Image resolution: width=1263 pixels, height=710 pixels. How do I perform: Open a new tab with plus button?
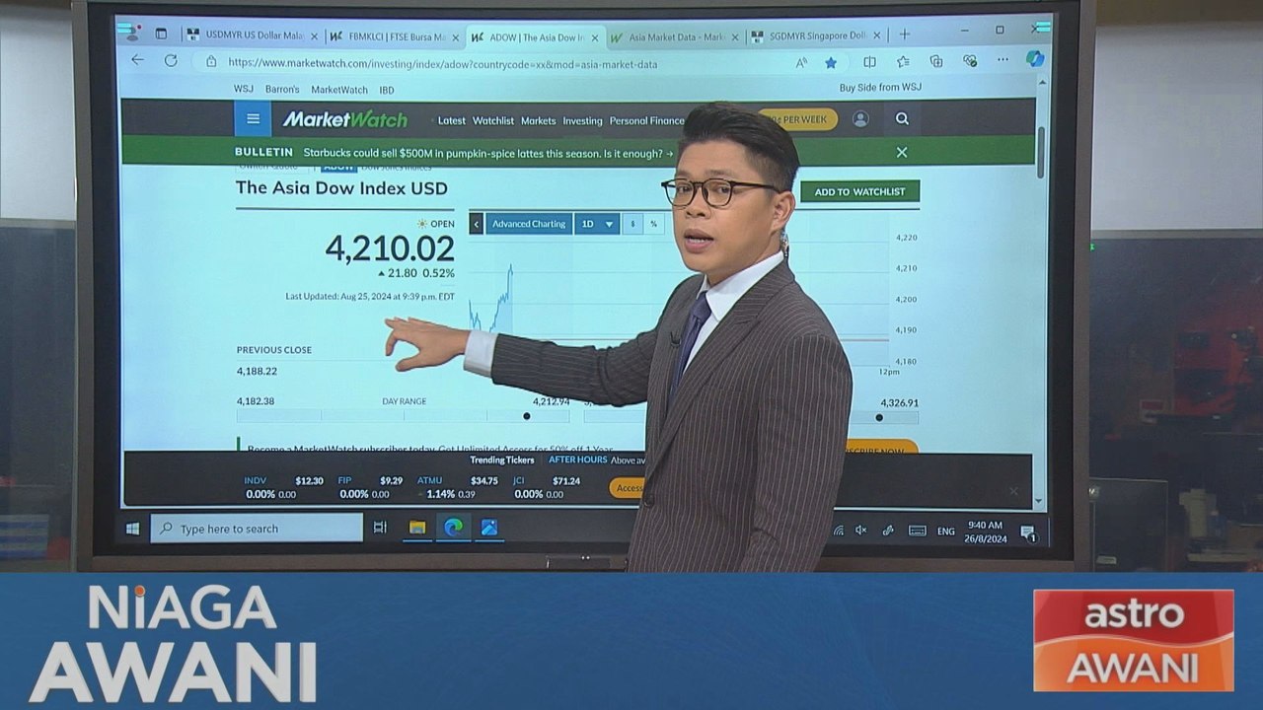(x=904, y=35)
